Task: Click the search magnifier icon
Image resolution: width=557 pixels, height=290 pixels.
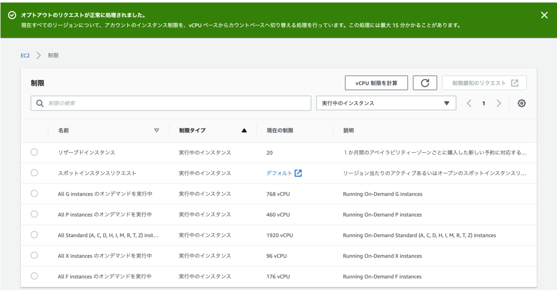Action: point(40,103)
